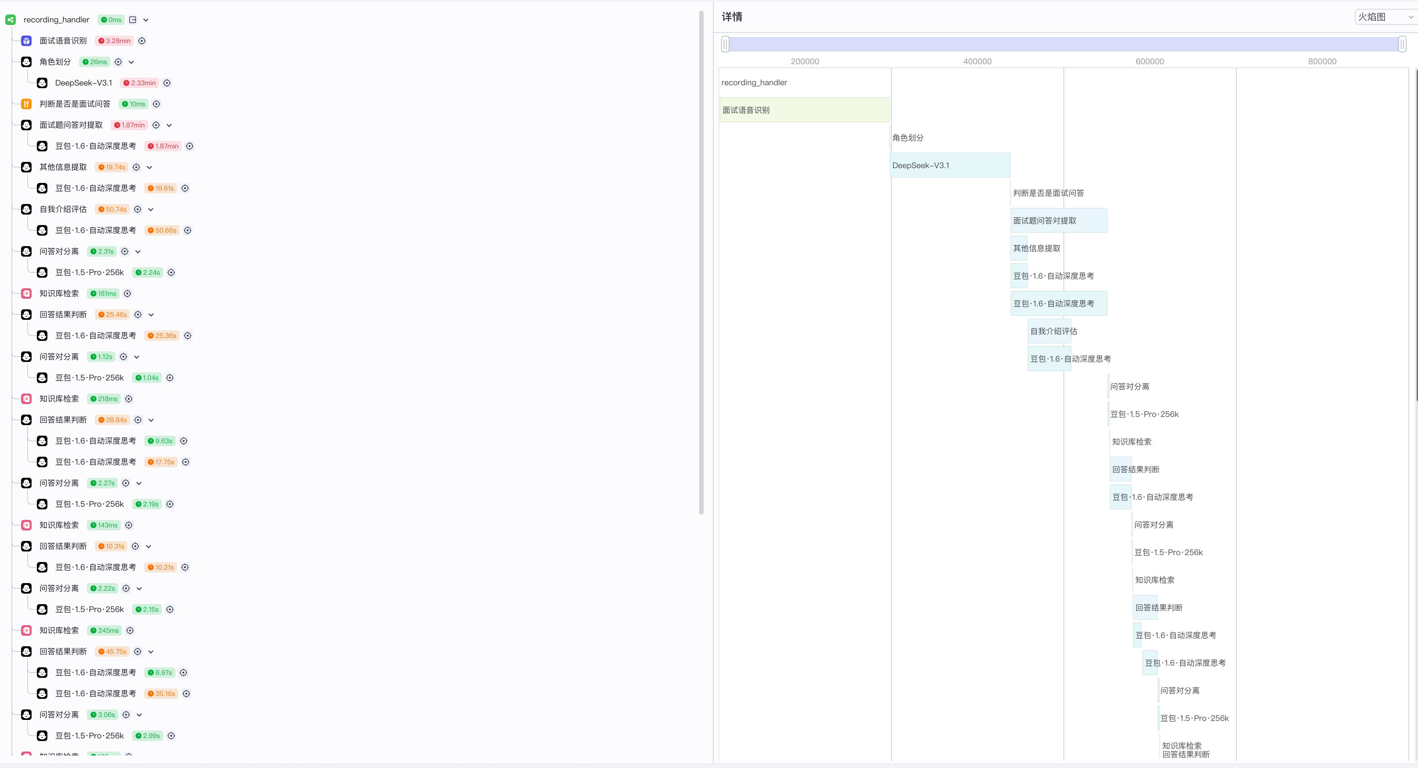
Task: Click the blue cube icon of 面试语音识别
Action: coord(26,41)
